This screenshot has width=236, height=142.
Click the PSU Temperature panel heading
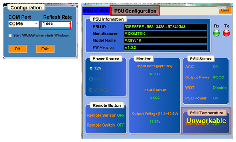coord(206,113)
